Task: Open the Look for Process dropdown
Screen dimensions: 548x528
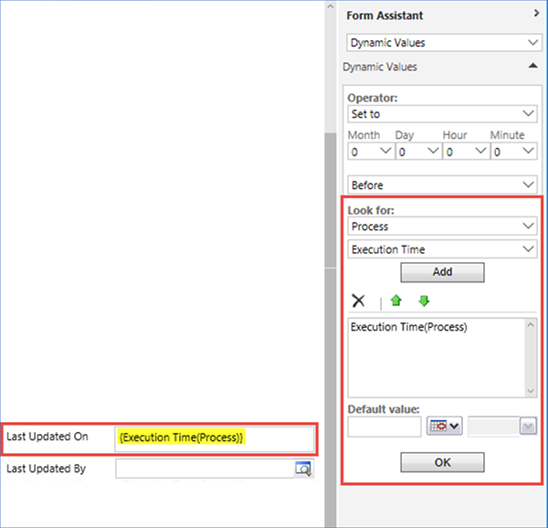Action: click(x=442, y=225)
